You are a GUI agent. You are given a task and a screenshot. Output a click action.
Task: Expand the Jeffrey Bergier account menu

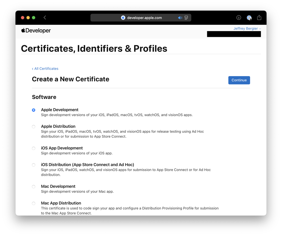tap(247, 29)
